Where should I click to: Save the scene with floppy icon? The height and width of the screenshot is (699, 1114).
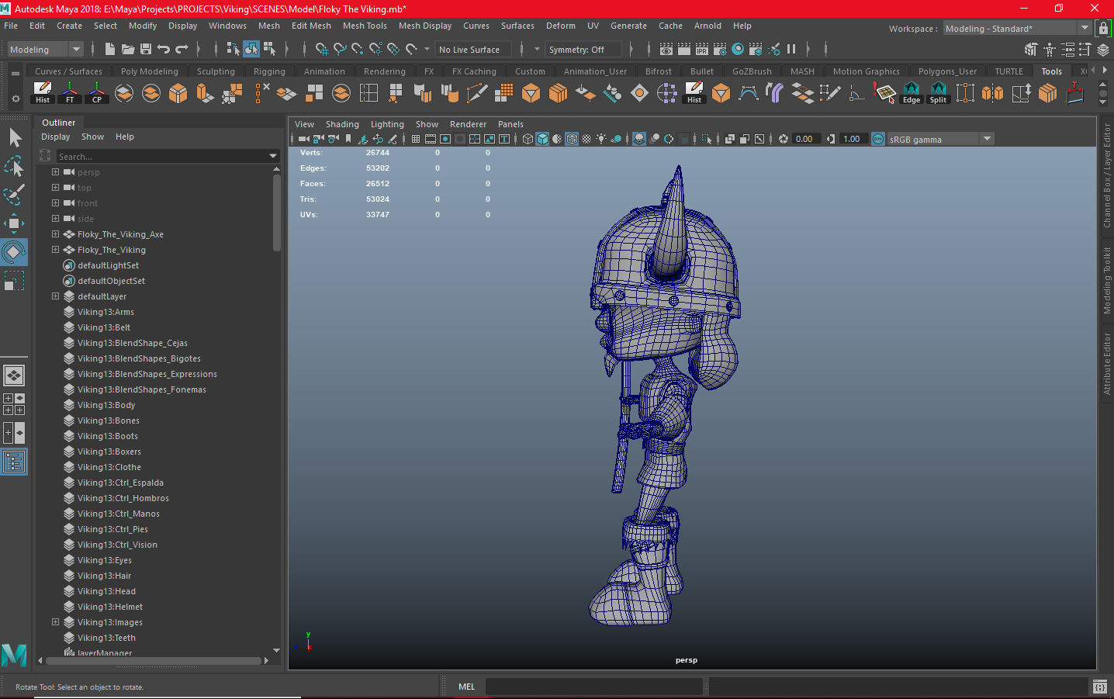tap(145, 49)
